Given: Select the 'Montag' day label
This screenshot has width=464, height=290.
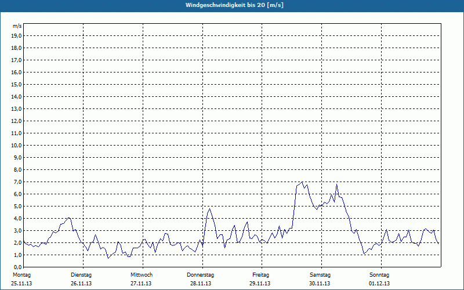Looking at the screenshot, I should (21, 275).
